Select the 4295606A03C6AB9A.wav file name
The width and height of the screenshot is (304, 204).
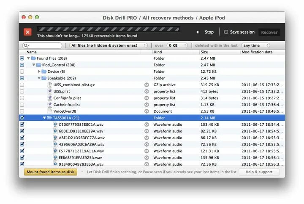pos(81,144)
